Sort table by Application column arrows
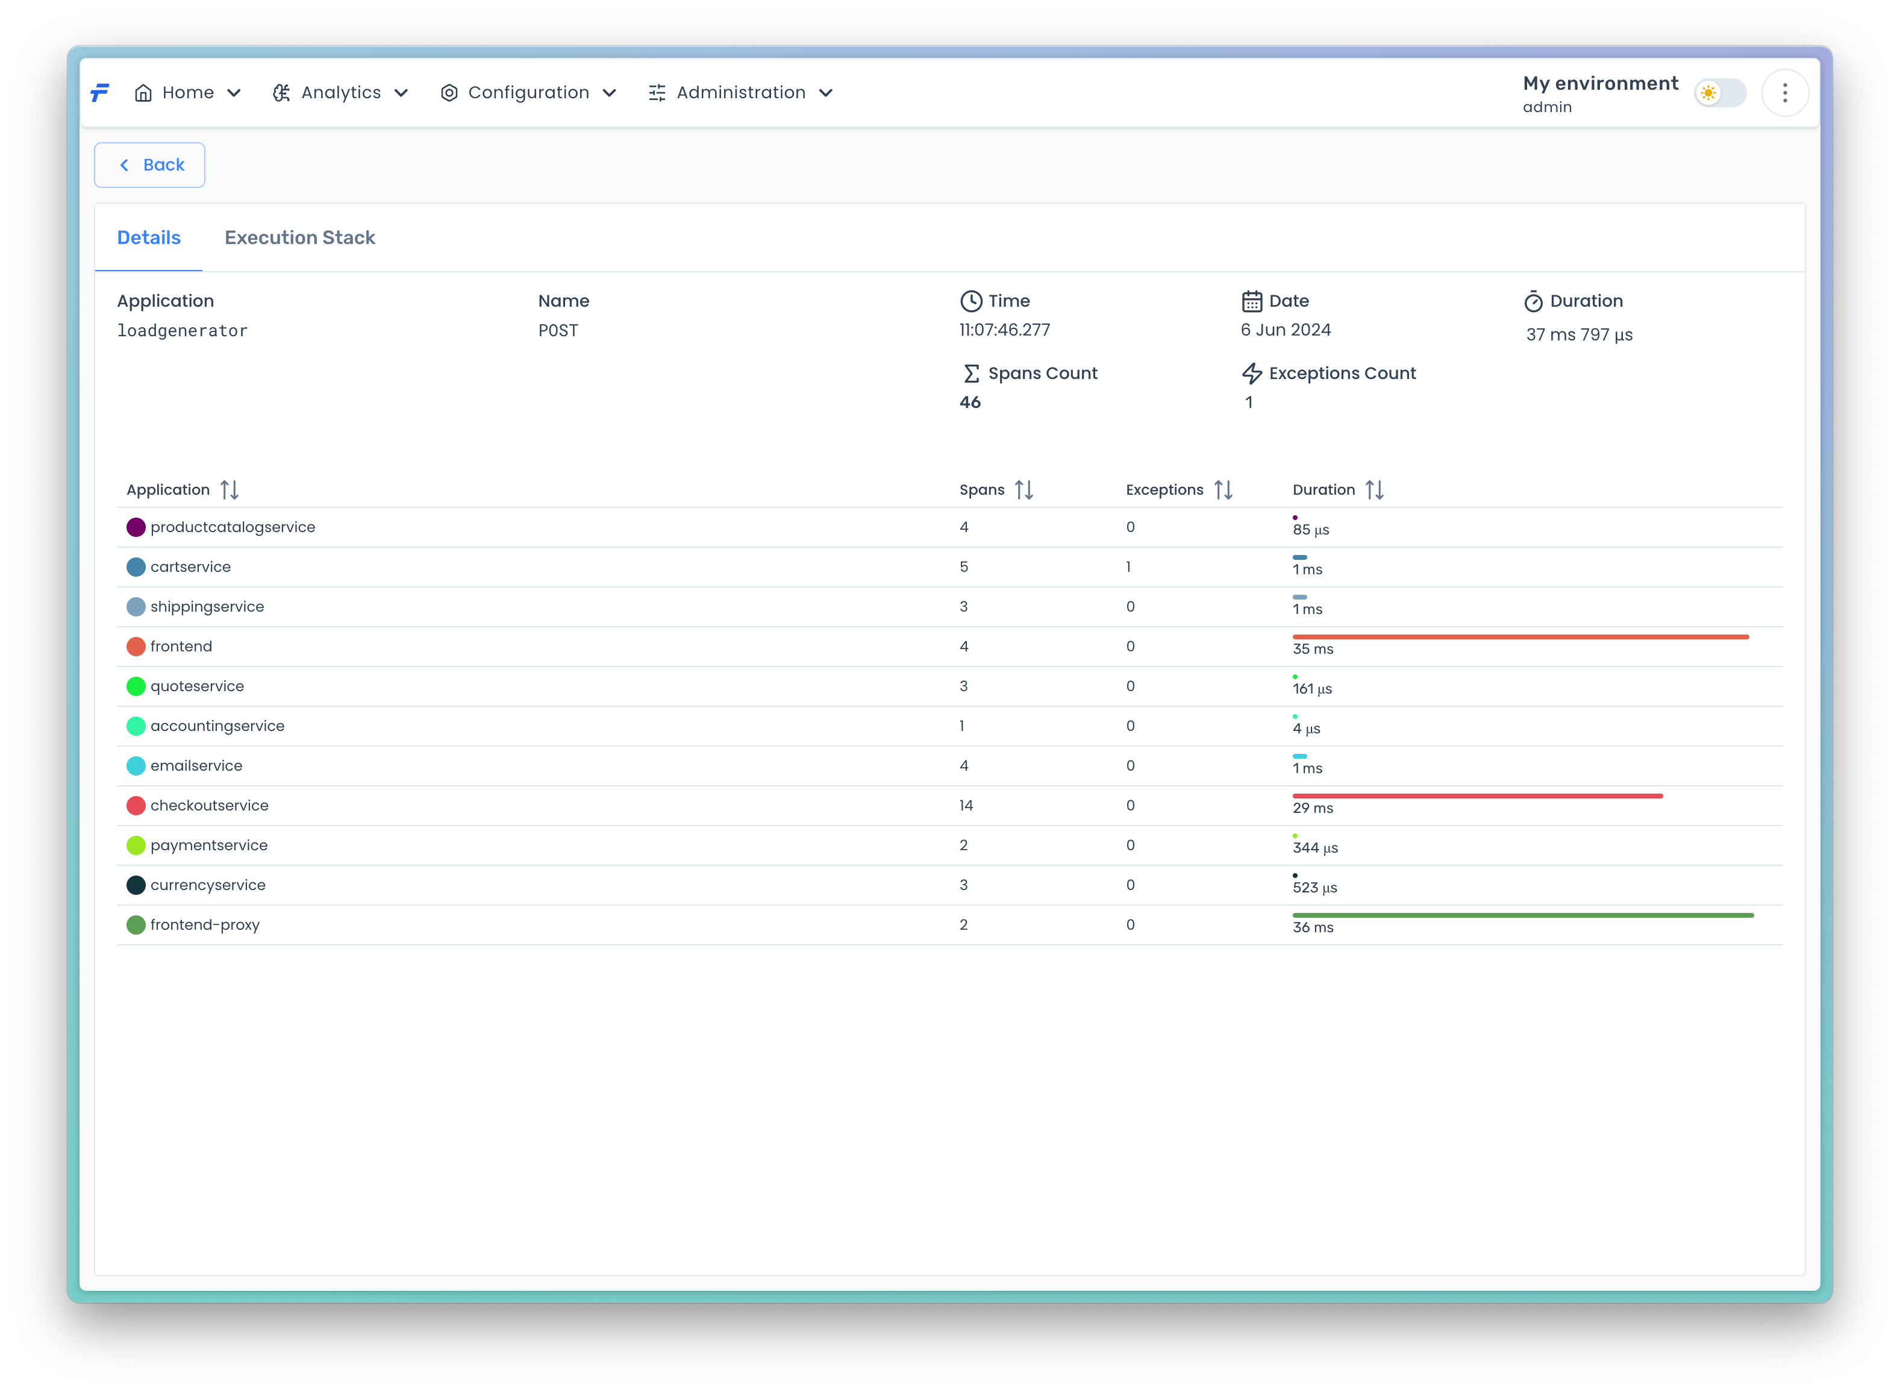 click(x=229, y=489)
